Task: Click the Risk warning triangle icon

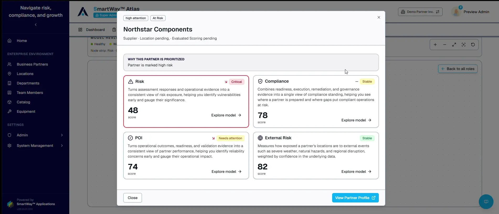Action: (130, 82)
